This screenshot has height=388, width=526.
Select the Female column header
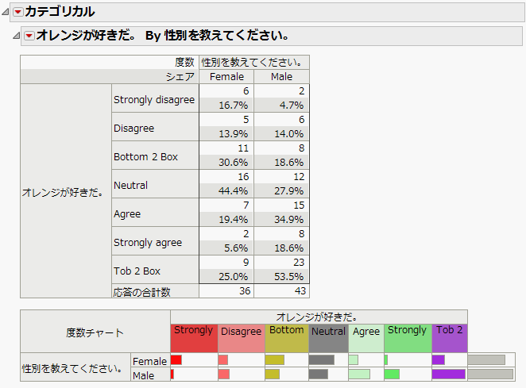[x=226, y=77]
